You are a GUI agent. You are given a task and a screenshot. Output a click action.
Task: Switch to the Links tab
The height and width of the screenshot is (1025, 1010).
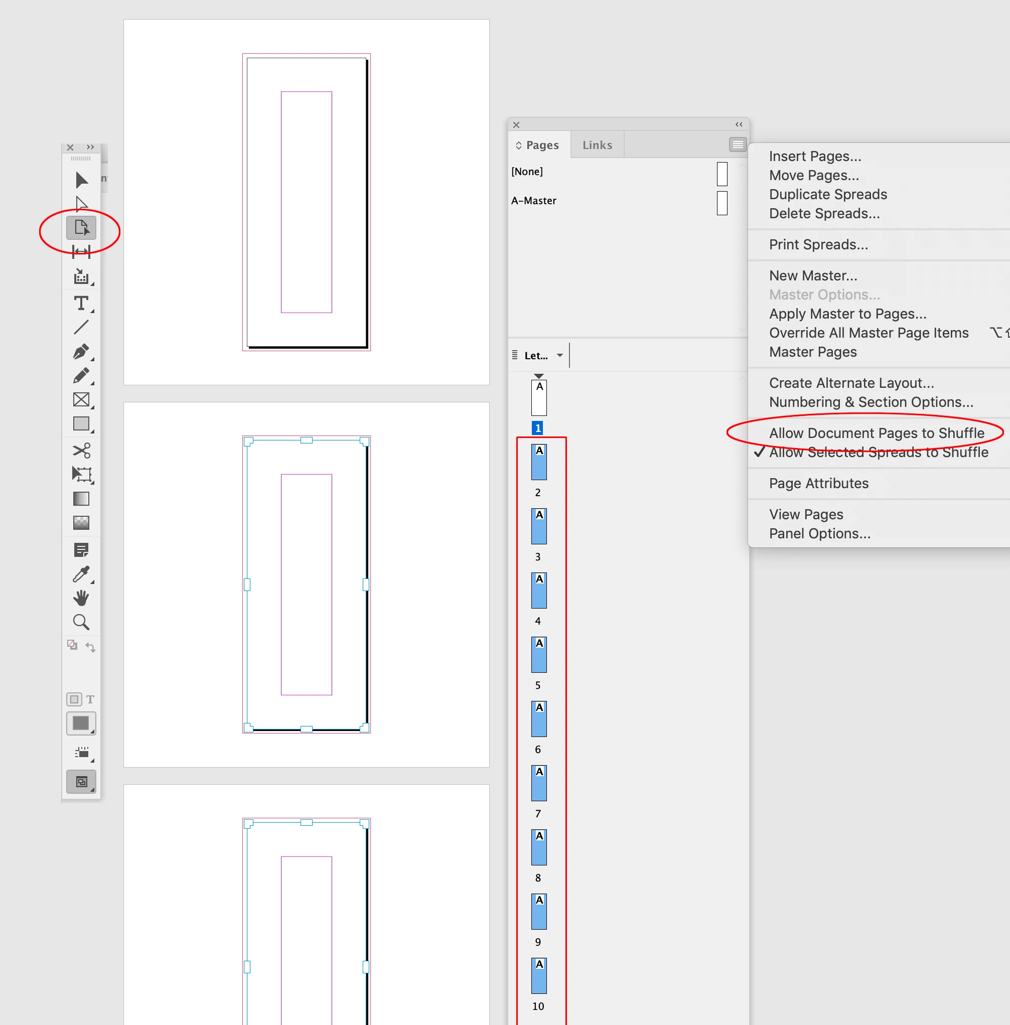(x=597, y=145)
